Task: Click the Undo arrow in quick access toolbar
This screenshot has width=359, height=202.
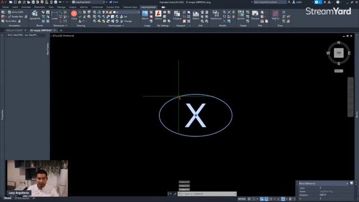Action: point(60,2)
